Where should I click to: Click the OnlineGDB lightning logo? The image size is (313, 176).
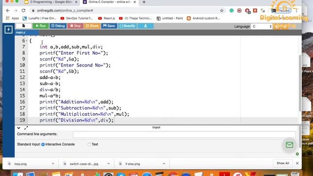coord(8,29)
